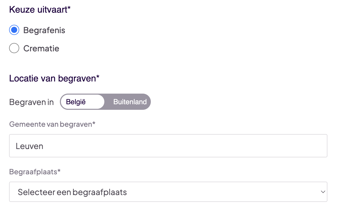Click the Begraafplaats field label
Screen dimensions: 337x211
click(35, 172)
